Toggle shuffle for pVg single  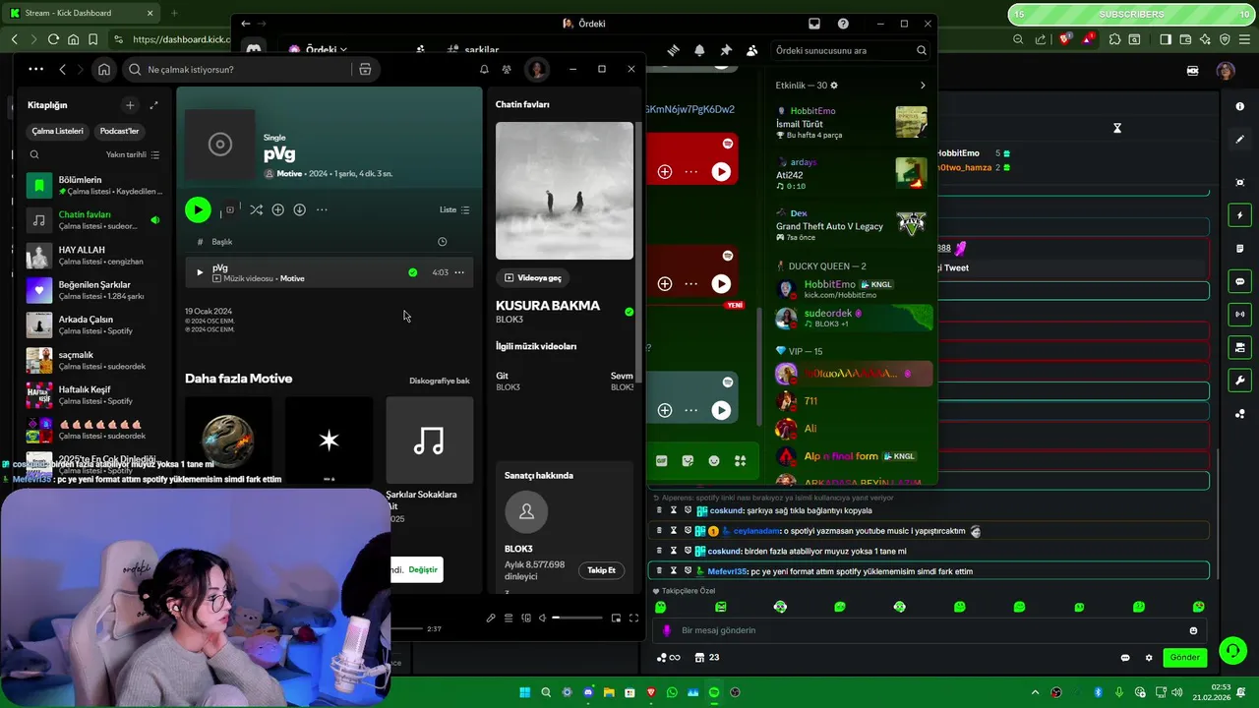coord(256,209)
